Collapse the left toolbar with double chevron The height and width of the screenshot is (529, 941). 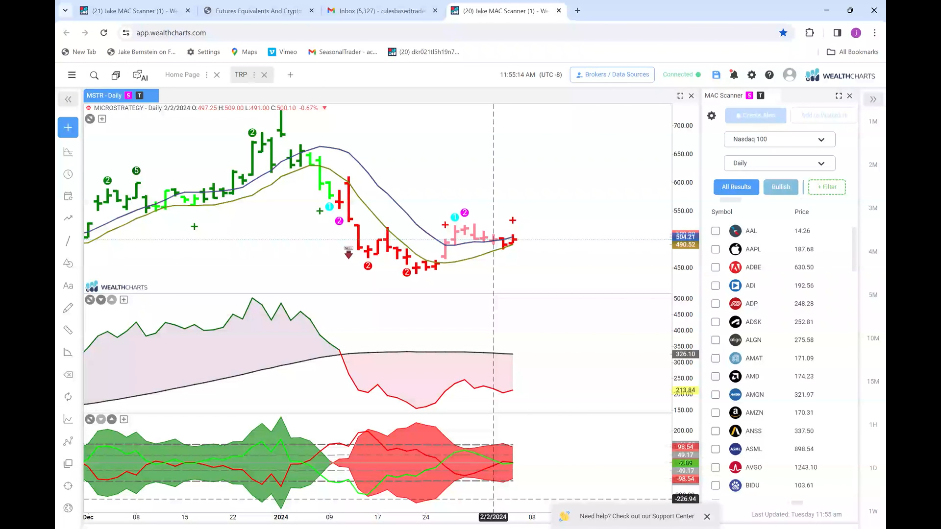pos(68,99)
